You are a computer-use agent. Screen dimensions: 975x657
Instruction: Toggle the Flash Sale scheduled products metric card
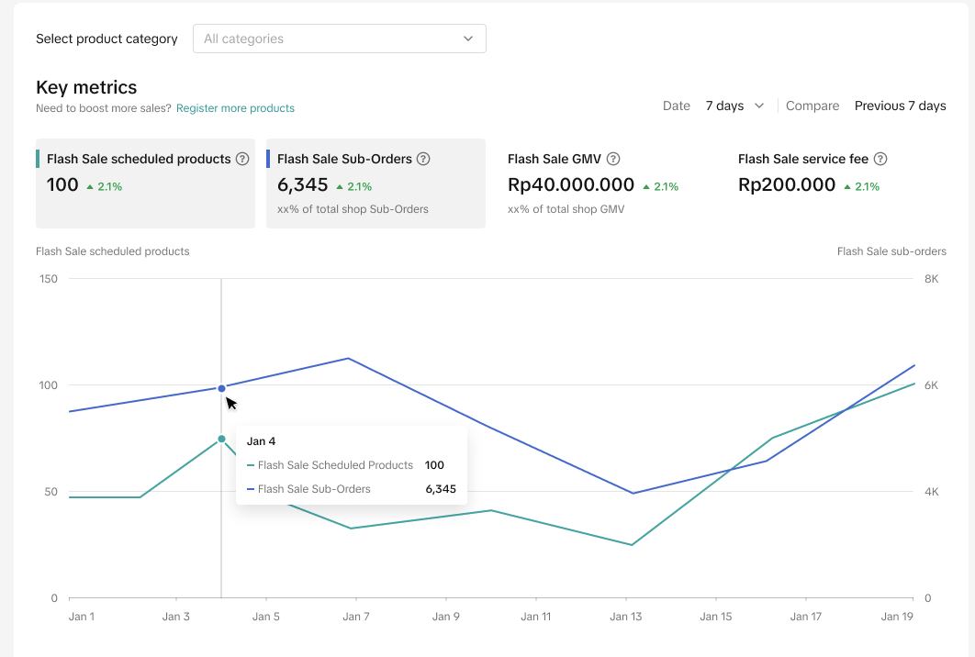145,184
